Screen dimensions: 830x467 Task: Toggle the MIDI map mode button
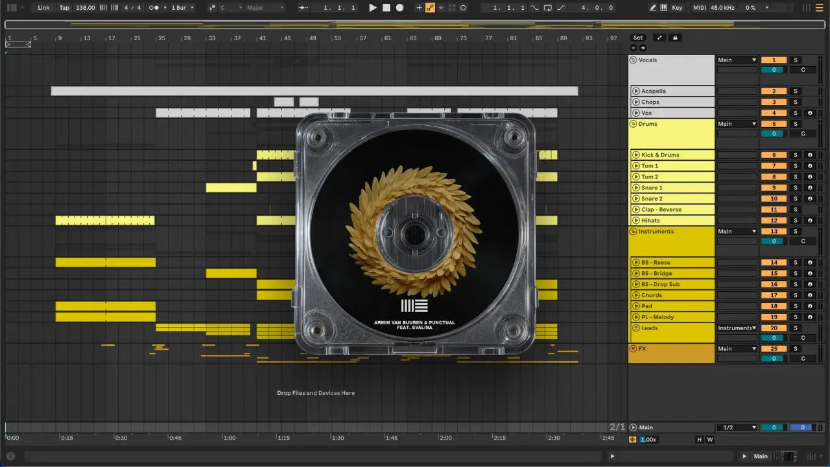click(x=699, y=8)
